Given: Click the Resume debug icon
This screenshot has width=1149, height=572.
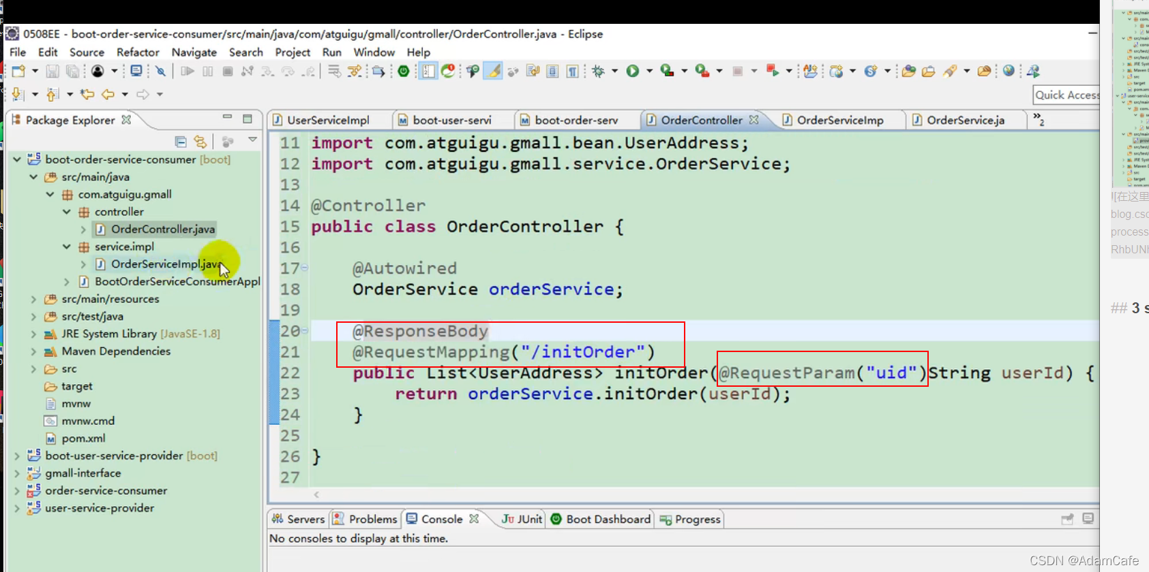Looking at the screenshot, I should pyautogui.click(x=187, y=71).
